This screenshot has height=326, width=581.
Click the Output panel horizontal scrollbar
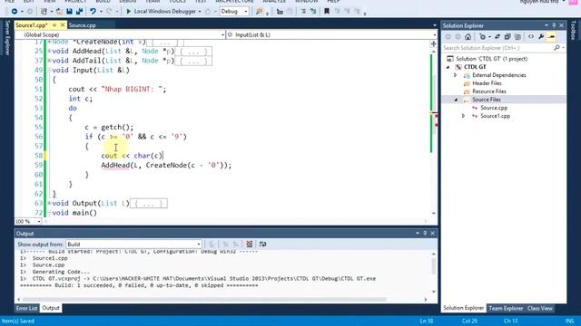click(222, 300)
